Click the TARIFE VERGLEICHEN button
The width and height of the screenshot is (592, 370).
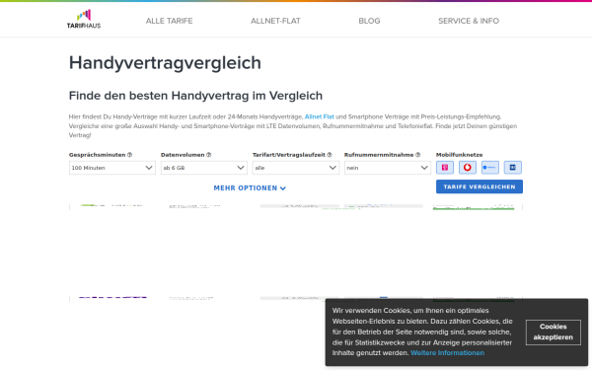point(480,186)
